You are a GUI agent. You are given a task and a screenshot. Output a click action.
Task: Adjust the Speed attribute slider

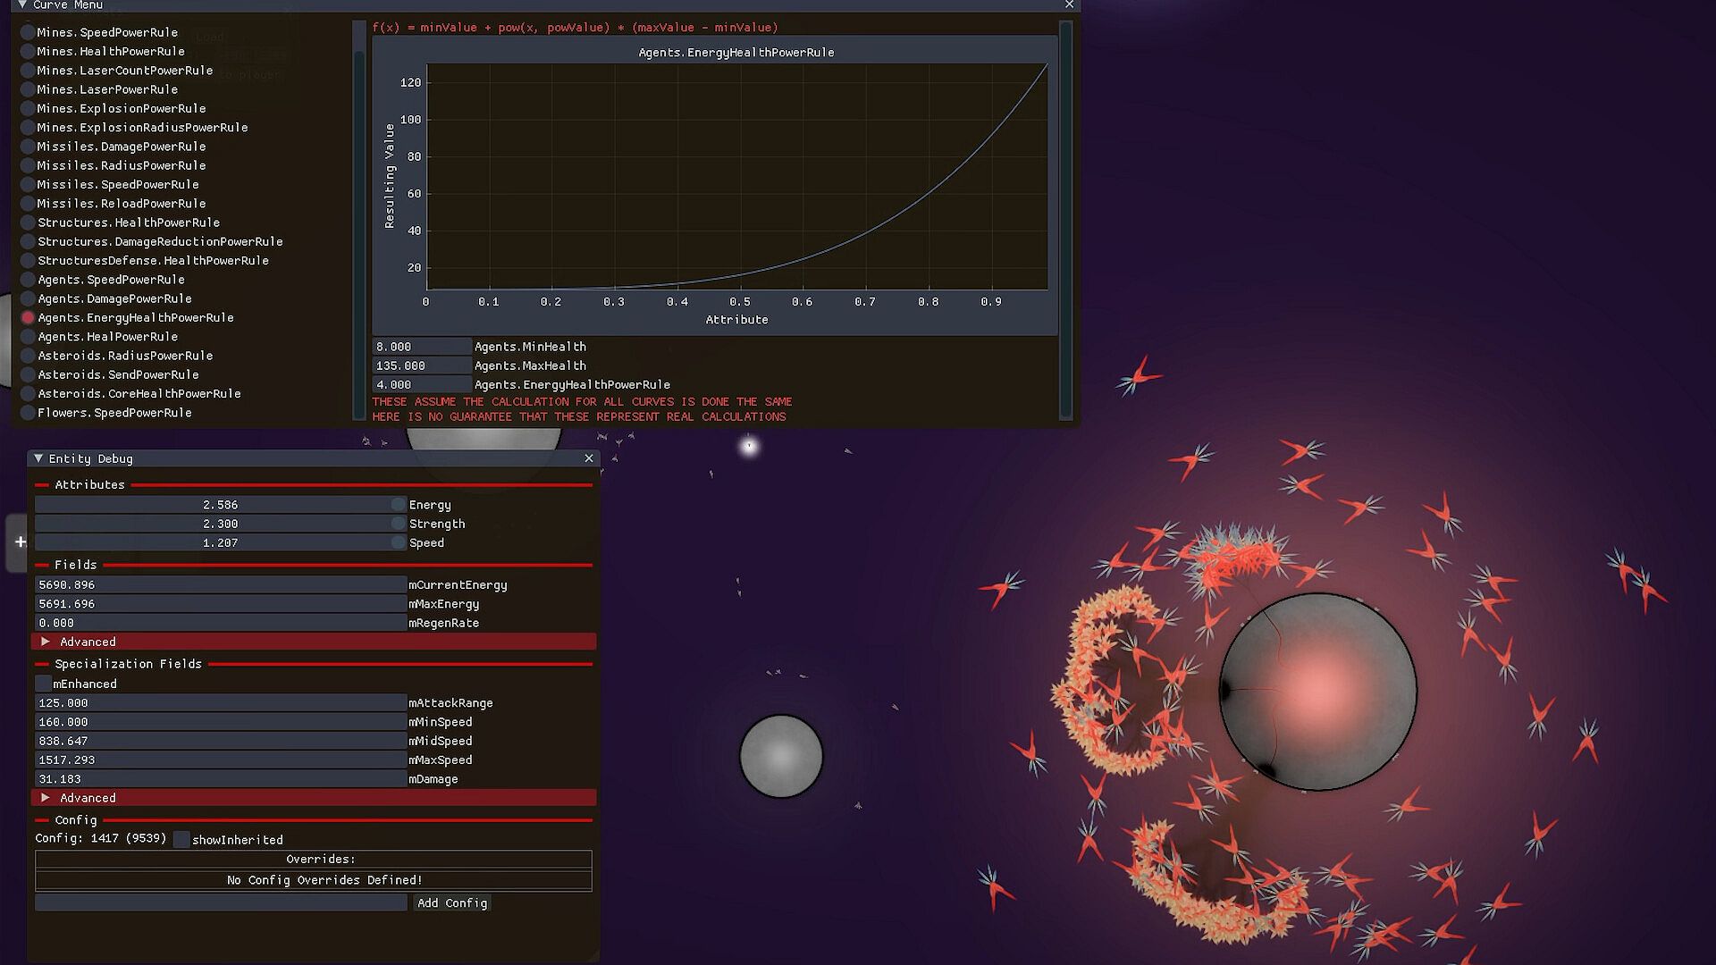pos(221,543)
